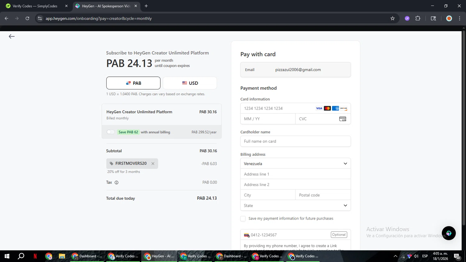
Task: Open HeyGen window from the taskbar
Action: [x=159, y=256]
